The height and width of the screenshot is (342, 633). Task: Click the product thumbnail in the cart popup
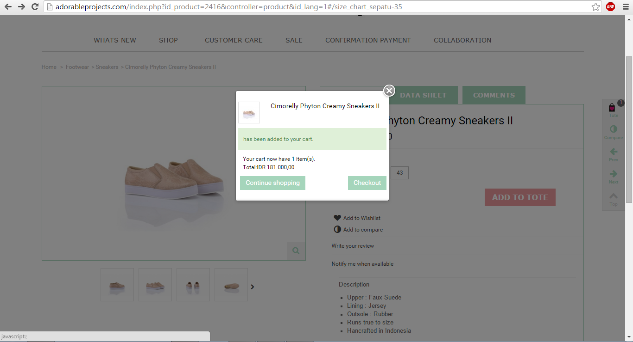click(249, 112)
